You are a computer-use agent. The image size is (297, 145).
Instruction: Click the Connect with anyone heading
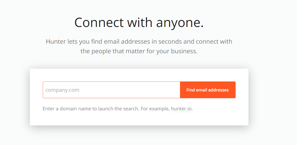[139, 23]
